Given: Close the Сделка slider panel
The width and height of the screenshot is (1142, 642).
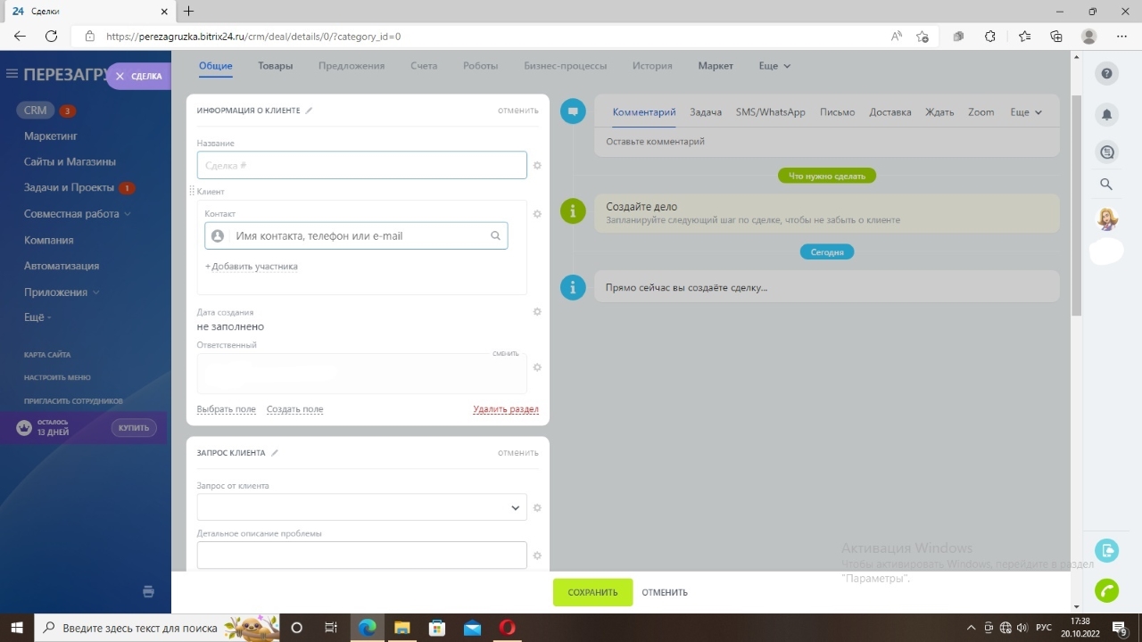Looking at the screenshot, I should click(120, 77).
